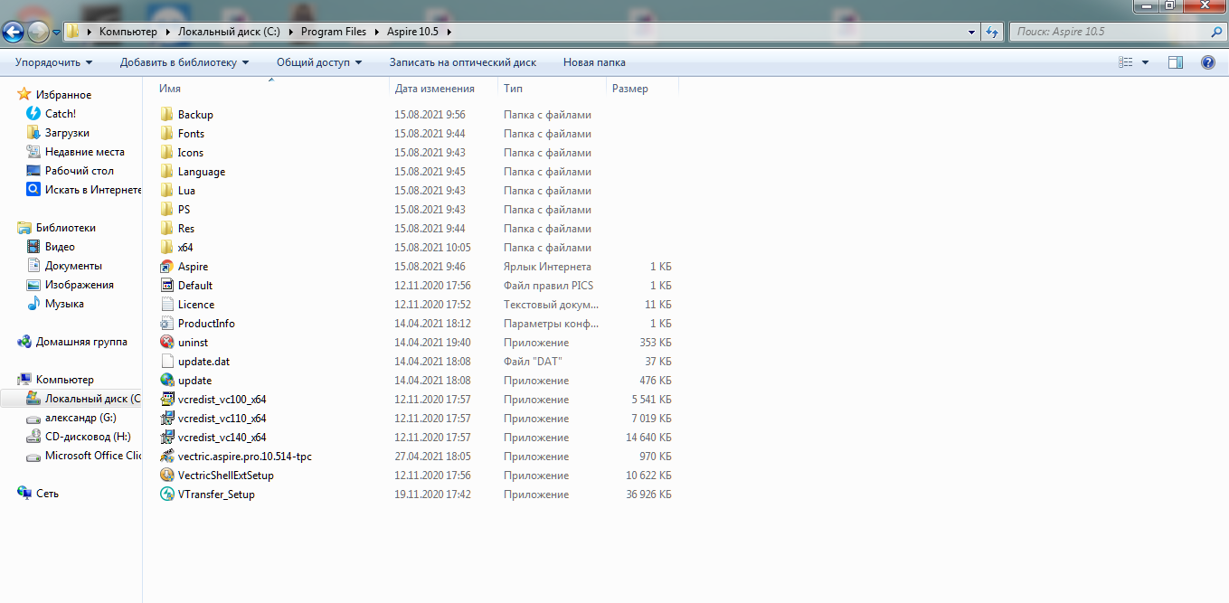
Task: Select the Language folder icon
Action: [166, 172]
